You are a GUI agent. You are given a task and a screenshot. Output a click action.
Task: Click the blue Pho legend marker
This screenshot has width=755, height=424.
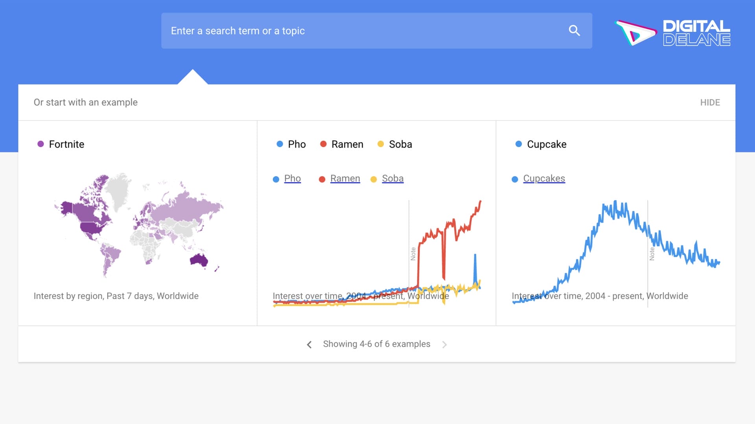click(x=280, y=144)
